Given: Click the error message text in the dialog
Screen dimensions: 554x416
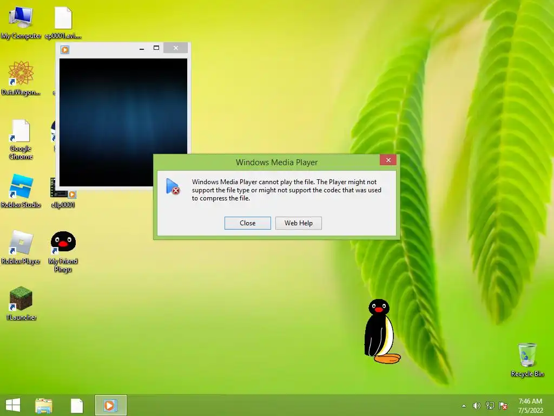Looking at the screenshot, I should click(x=287, y=190).
